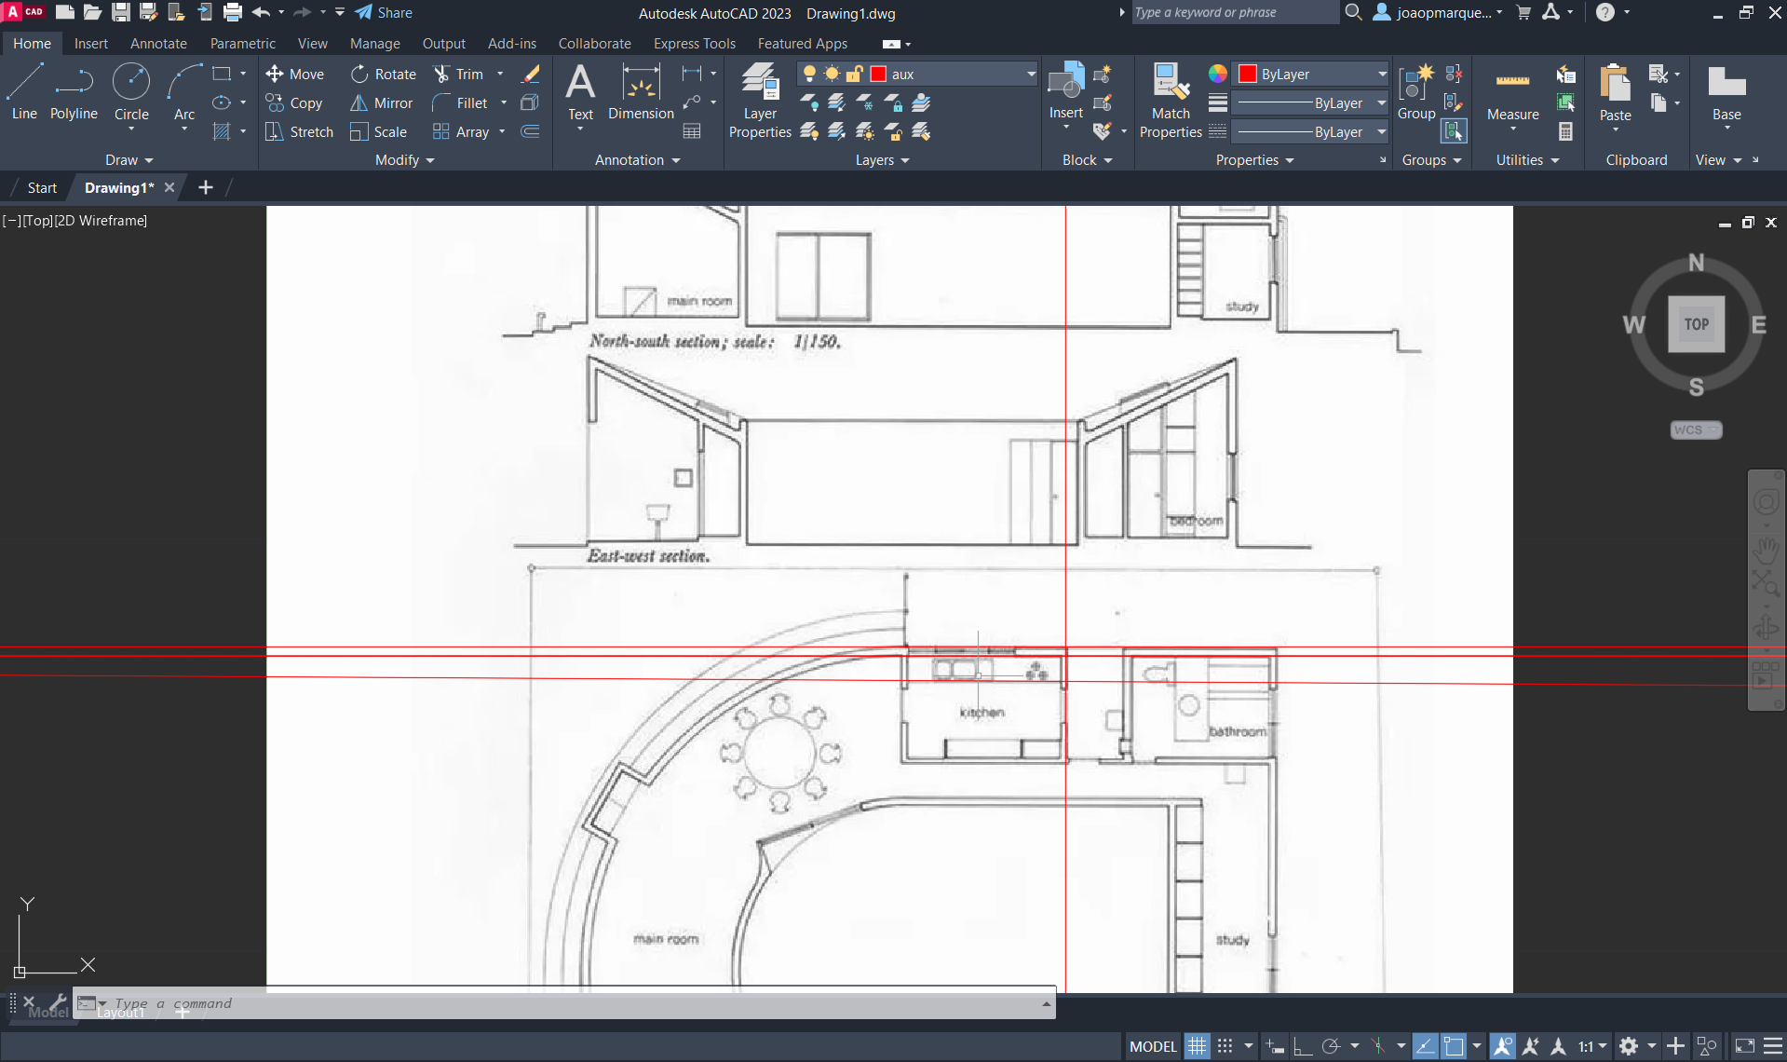Toggle grid display in status bar

1197,1046
